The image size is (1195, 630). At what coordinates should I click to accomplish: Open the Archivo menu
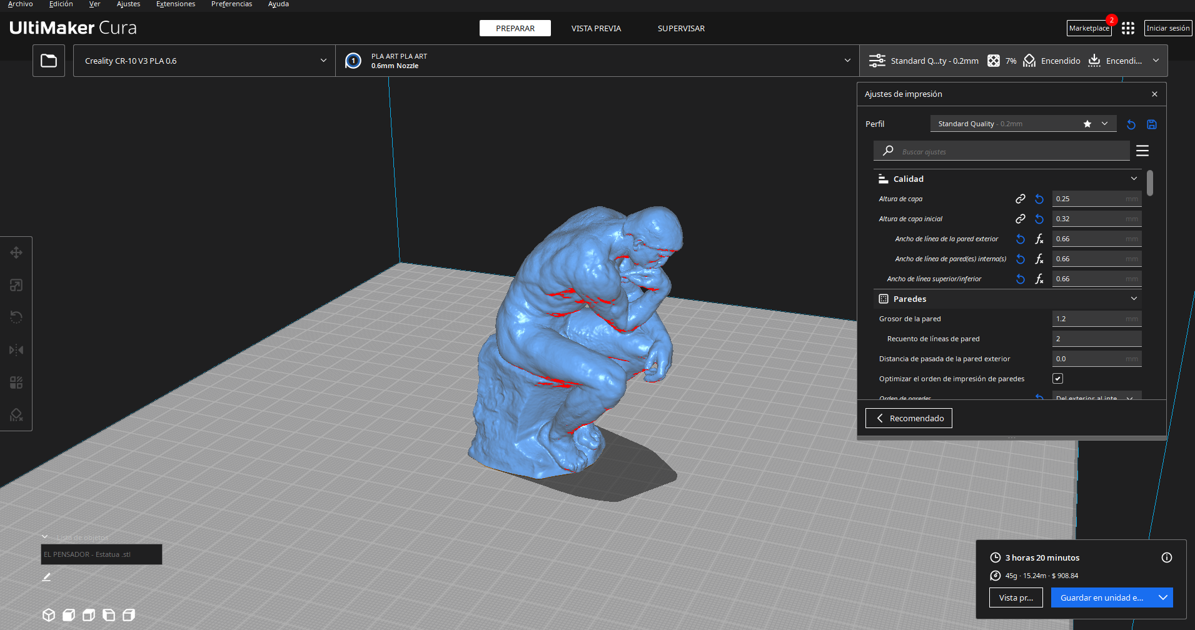[x=21, y=4]
